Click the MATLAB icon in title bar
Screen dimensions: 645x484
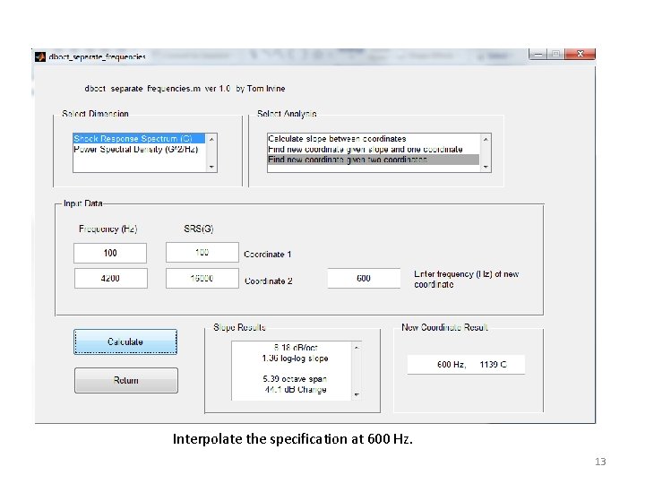point(40,56)
